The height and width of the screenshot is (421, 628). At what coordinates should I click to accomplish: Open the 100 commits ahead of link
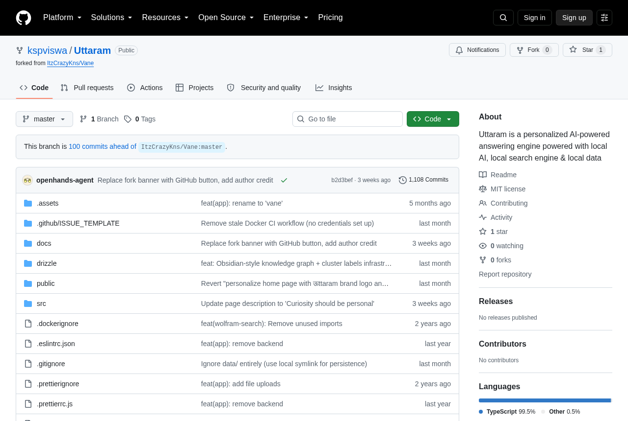click(x=103, y=146)
